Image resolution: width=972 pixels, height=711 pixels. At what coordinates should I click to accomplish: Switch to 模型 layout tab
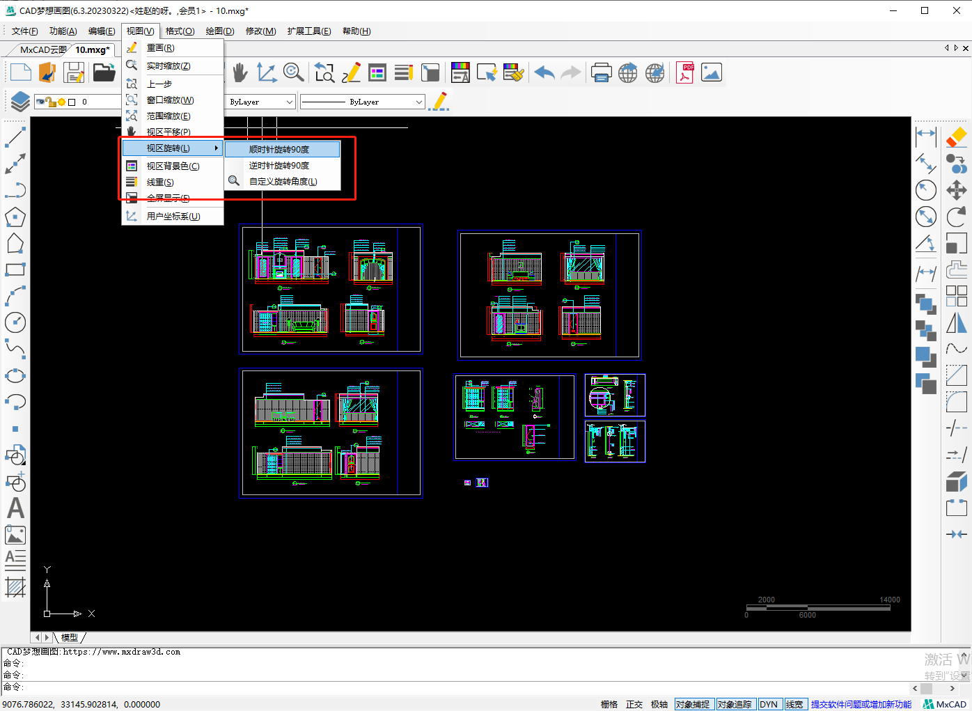70,637
